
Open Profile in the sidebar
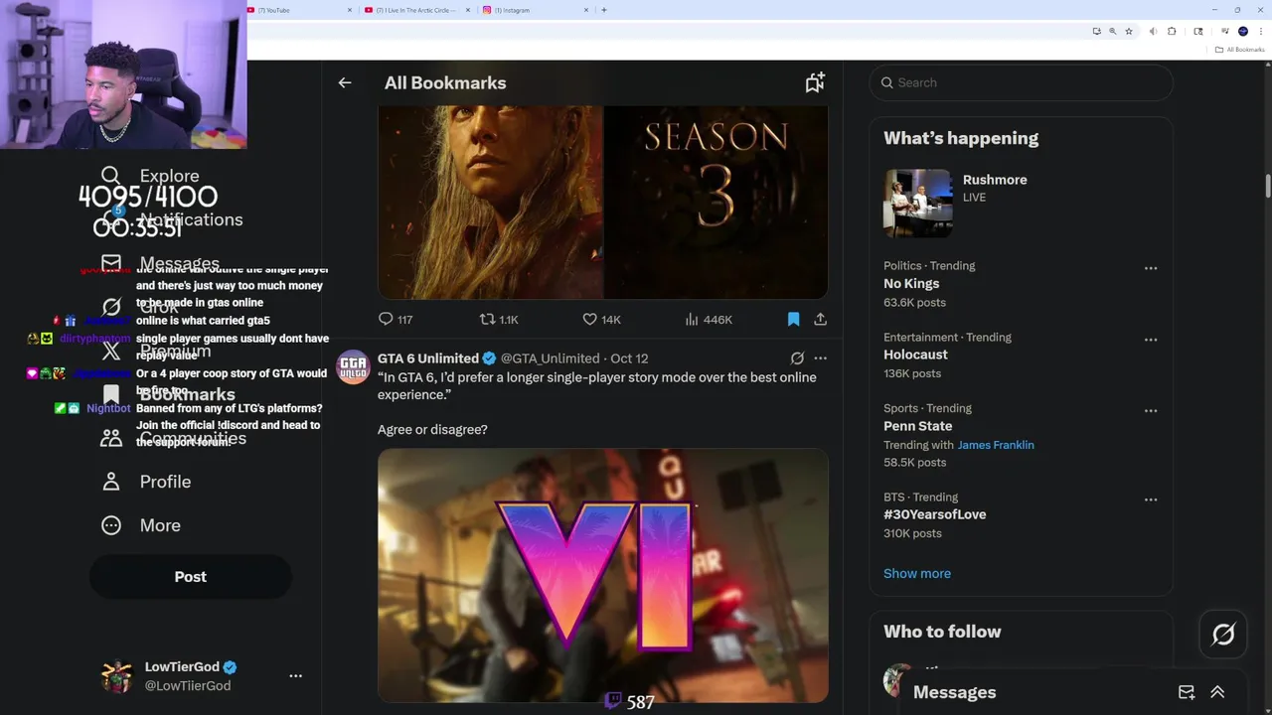point(146,482)
